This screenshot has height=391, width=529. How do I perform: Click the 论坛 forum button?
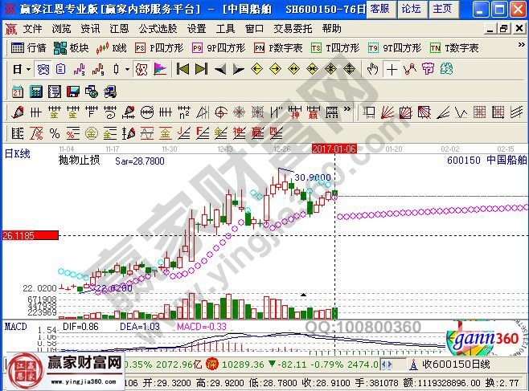[410, 9]
